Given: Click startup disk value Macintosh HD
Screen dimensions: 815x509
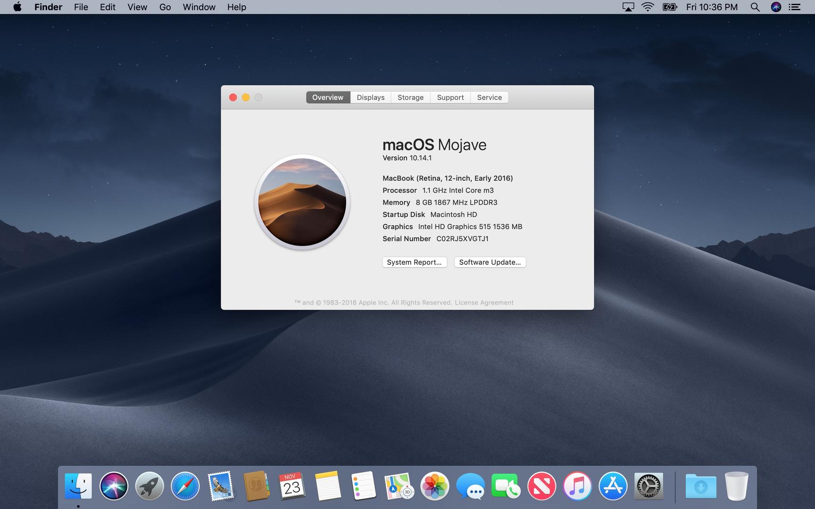Looking at the screenshot, I should [x=454, y=214].
